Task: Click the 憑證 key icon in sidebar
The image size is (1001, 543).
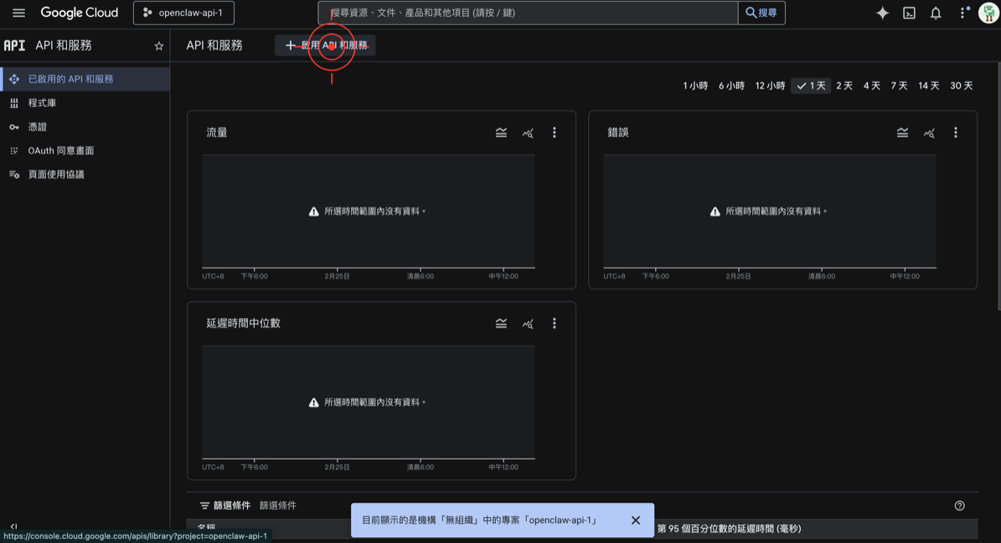Action: point(13,126)
